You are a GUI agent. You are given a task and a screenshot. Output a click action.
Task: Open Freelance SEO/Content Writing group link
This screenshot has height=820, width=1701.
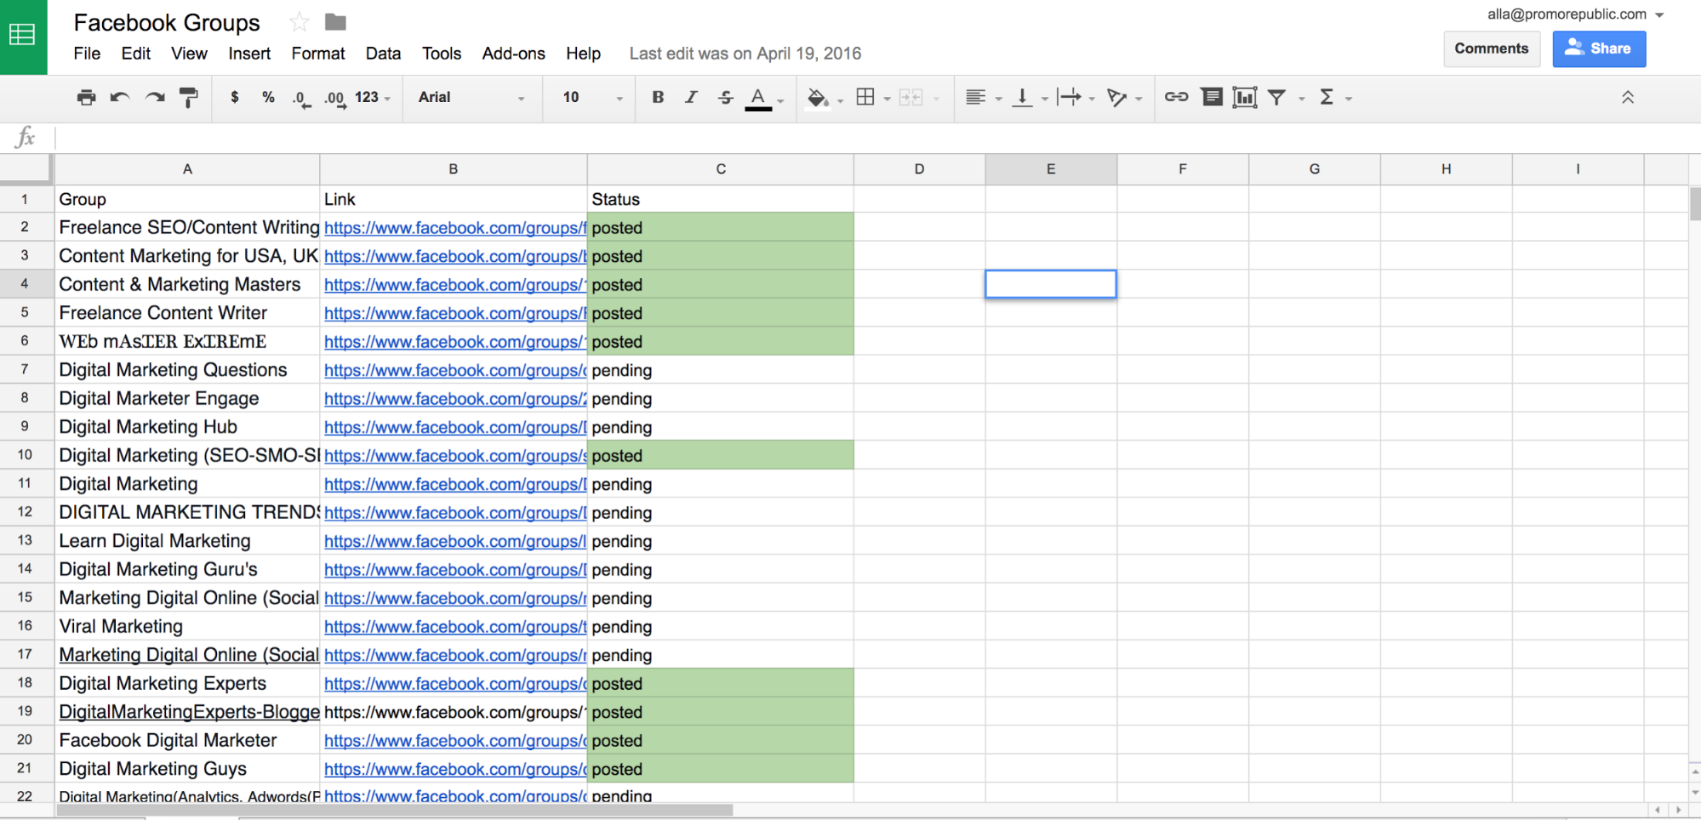pos(455,228)
